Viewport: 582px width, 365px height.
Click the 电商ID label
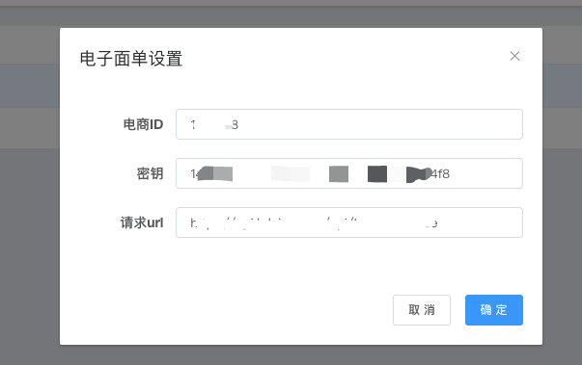(x=143, y=124)
